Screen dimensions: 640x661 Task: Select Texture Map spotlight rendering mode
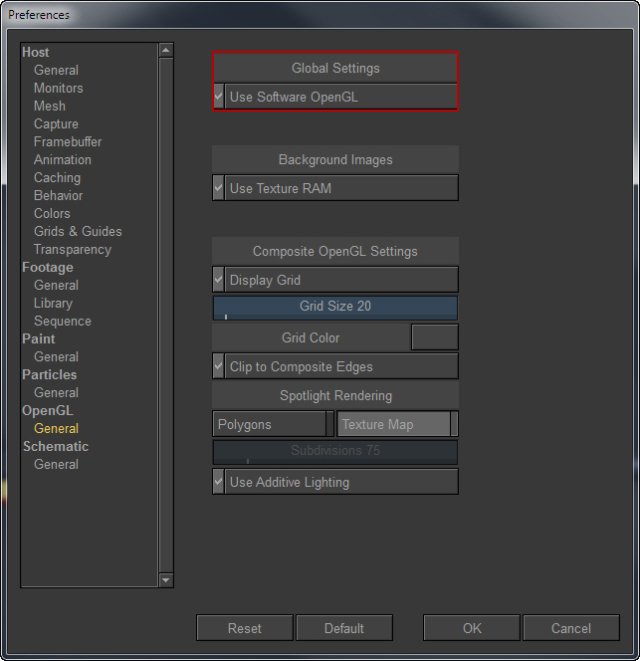pos(397,424)
